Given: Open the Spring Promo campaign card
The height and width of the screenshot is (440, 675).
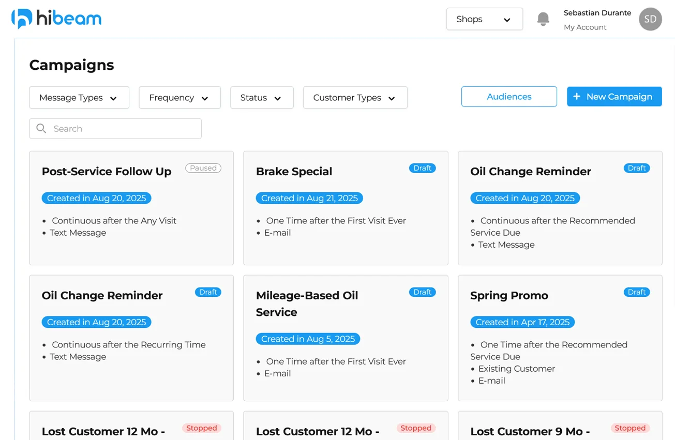Looking at the screenshot, I should tap(509, 296).
